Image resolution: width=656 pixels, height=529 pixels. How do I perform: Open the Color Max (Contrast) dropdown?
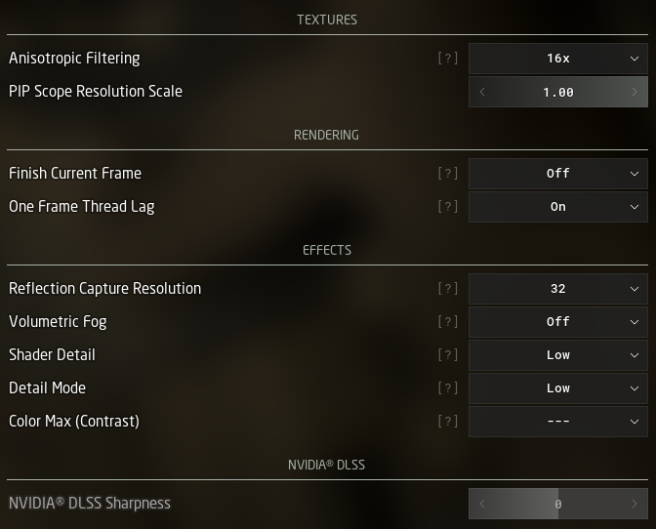557,422
